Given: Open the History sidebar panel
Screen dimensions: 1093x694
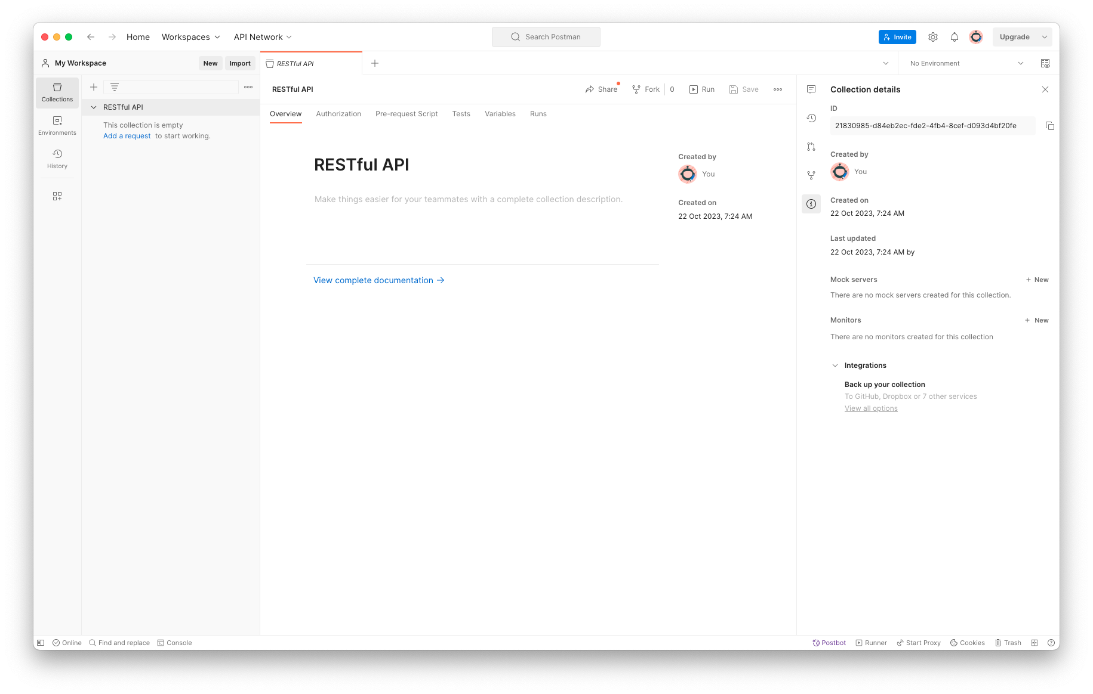Looking at the screenshot, I should point(57,159).
